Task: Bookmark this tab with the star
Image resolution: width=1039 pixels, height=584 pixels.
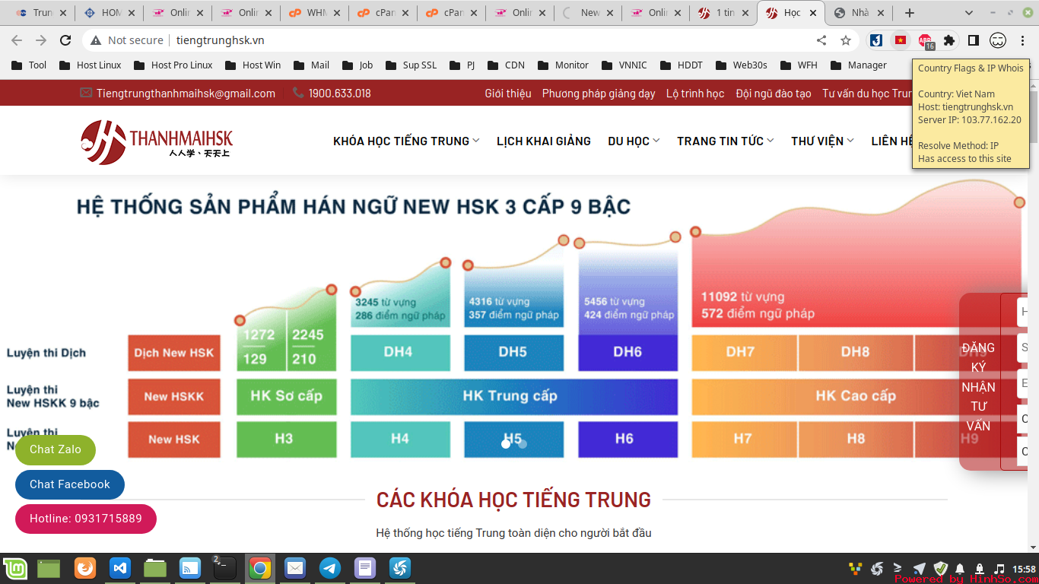Action: click(x=846, y=40)
